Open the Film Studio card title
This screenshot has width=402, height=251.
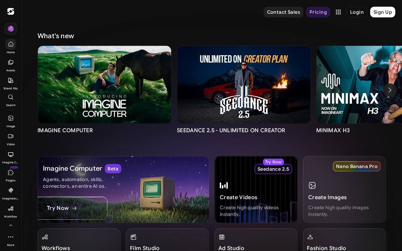click(145, 248)
